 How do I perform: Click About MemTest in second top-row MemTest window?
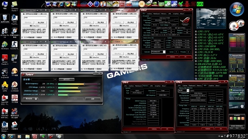click(64, 25)
